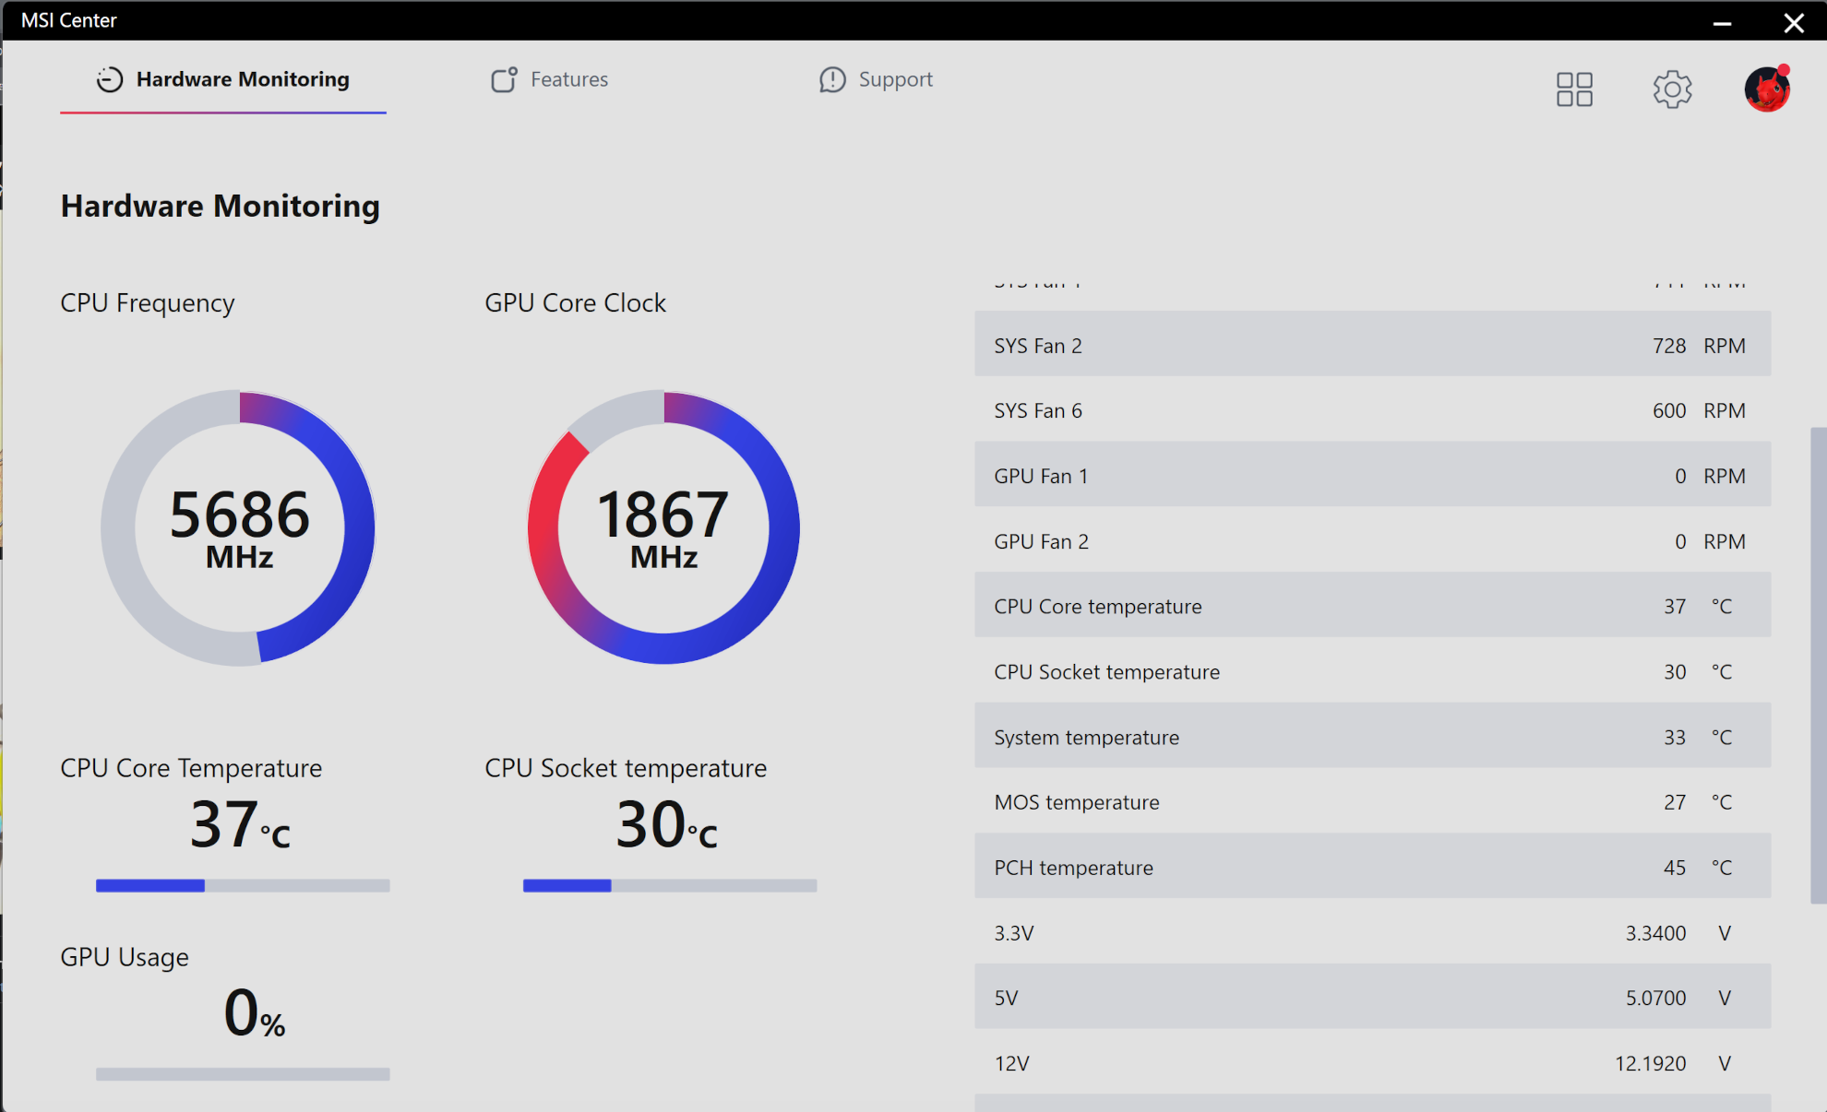Open the grid apps view icon
This screenshot has height=1112, width=1827.
(x=1574, y=89)
